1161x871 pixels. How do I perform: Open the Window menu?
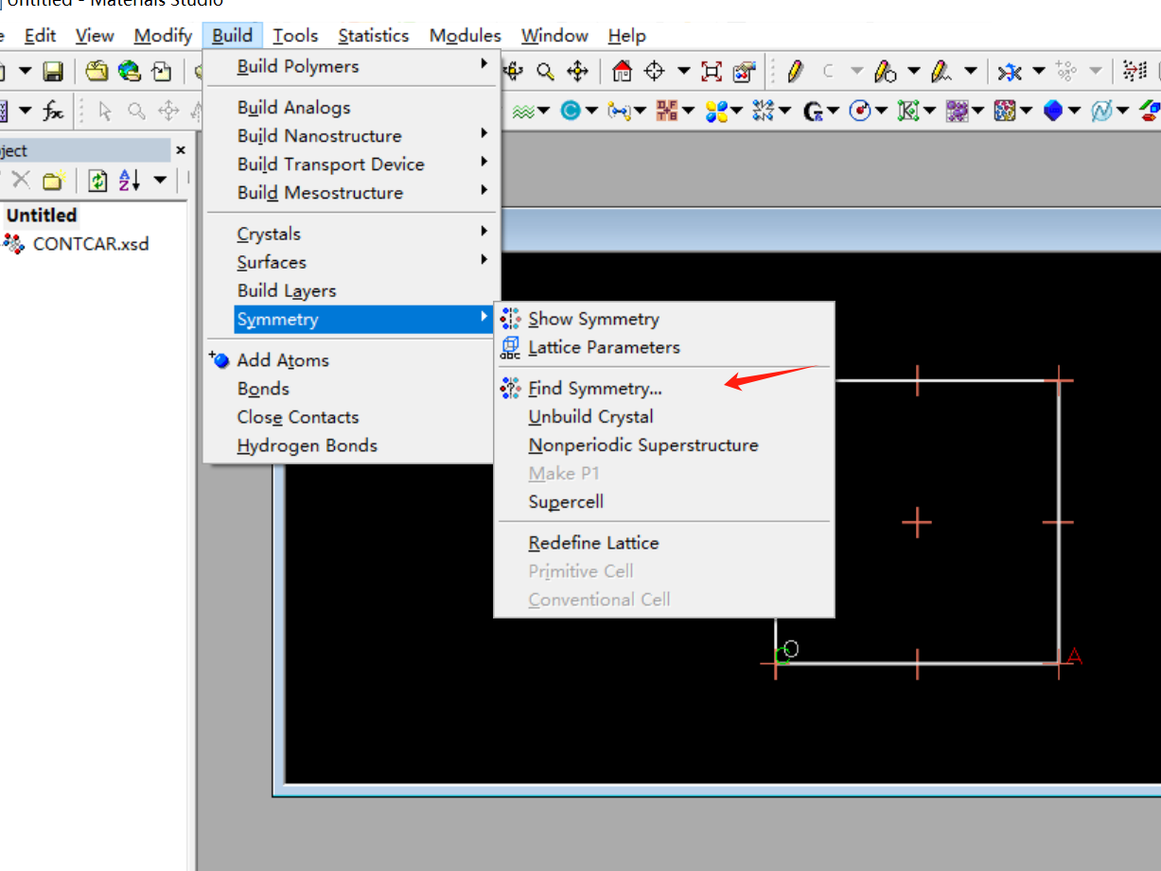point(554,36)
